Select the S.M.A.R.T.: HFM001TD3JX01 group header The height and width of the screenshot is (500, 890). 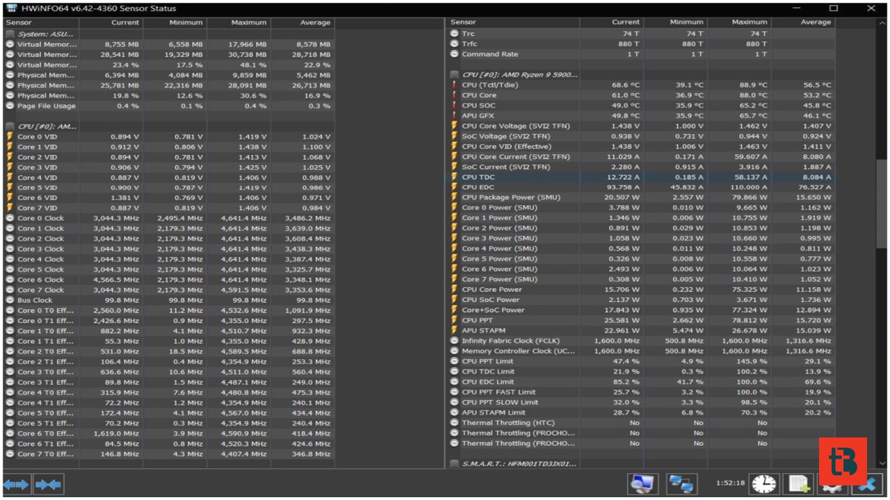point(642,463)
